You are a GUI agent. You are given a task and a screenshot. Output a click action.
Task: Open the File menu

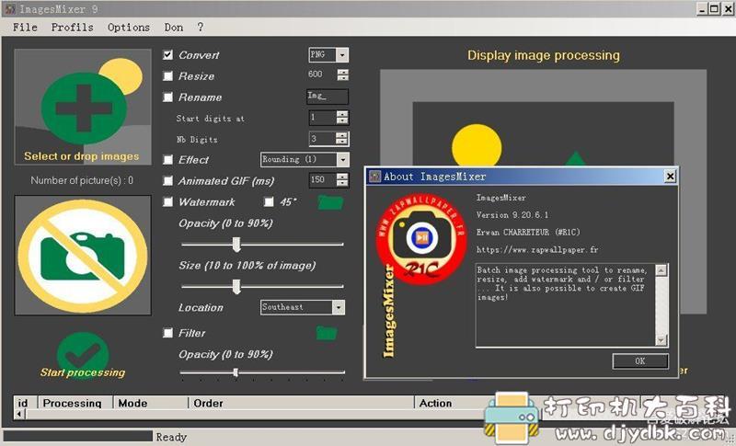(x=25, y=28)
